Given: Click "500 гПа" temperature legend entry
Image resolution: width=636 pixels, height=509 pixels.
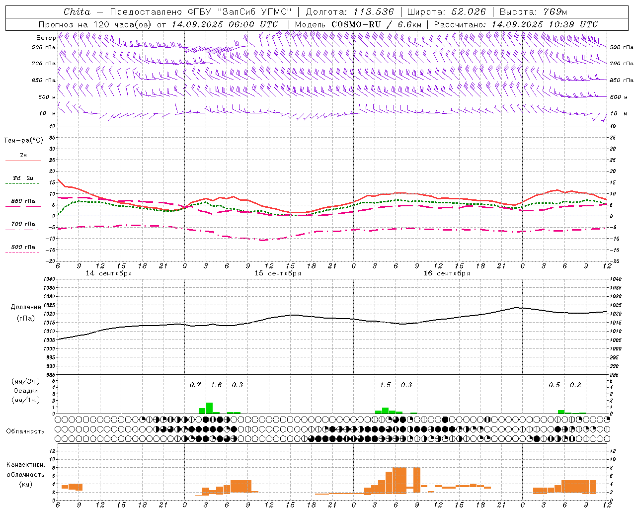Looking at the screenshot, I should 23,247.
